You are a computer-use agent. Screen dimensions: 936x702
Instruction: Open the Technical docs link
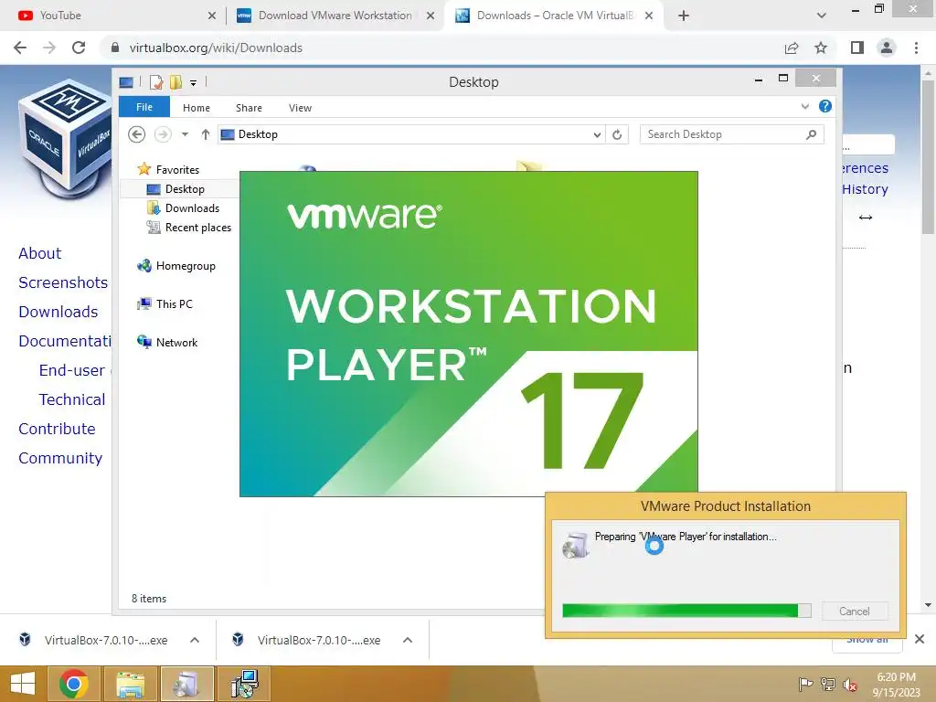(x=71, y=399)
